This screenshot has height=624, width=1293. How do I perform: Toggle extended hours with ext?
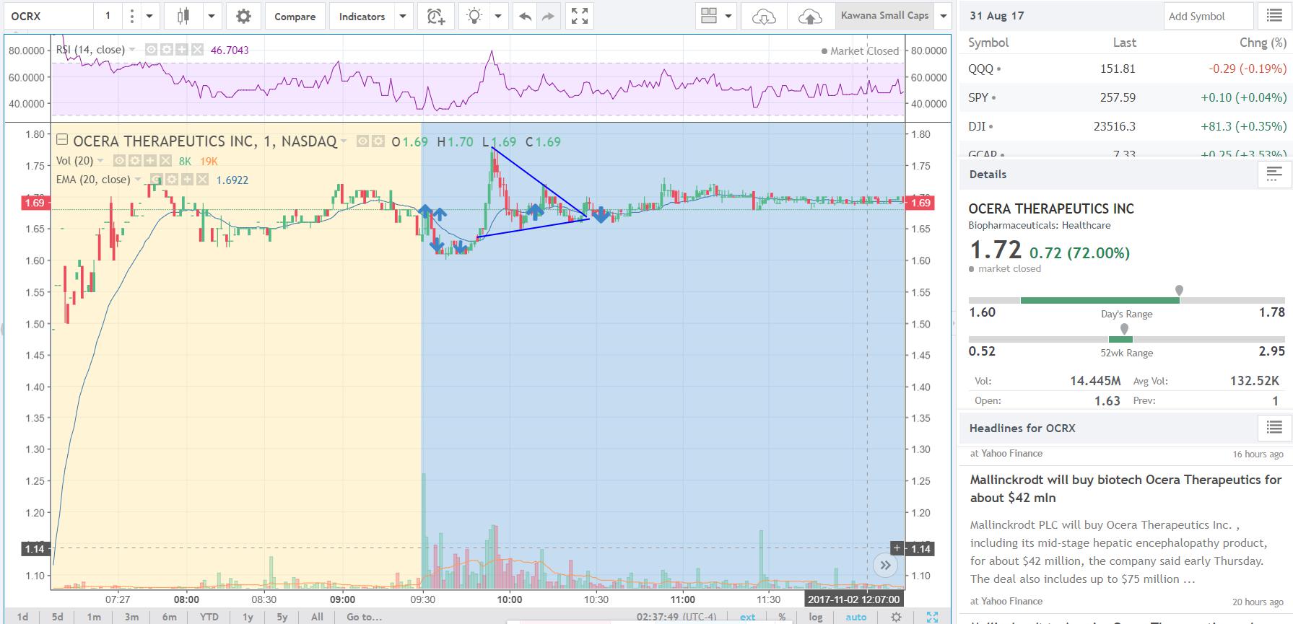coord(747,617)
